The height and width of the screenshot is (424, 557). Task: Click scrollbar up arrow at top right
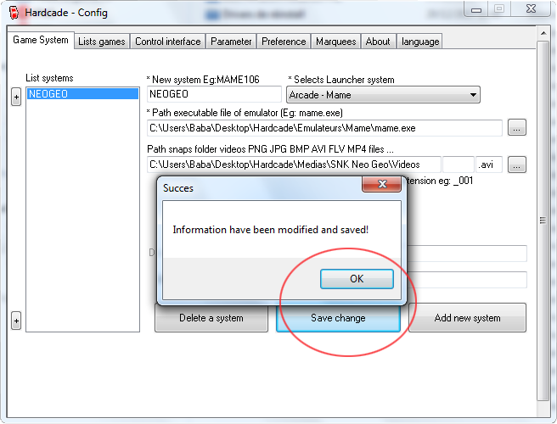click(543, 33)
